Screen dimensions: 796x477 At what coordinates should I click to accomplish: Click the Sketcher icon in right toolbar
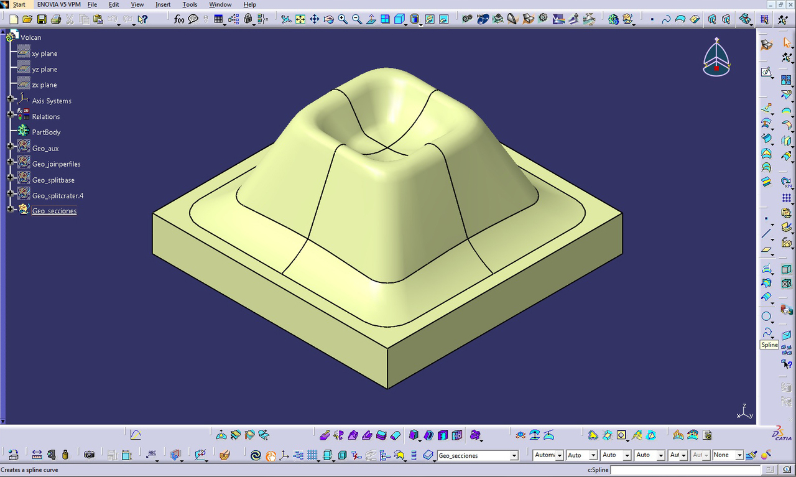coord(767,72)
